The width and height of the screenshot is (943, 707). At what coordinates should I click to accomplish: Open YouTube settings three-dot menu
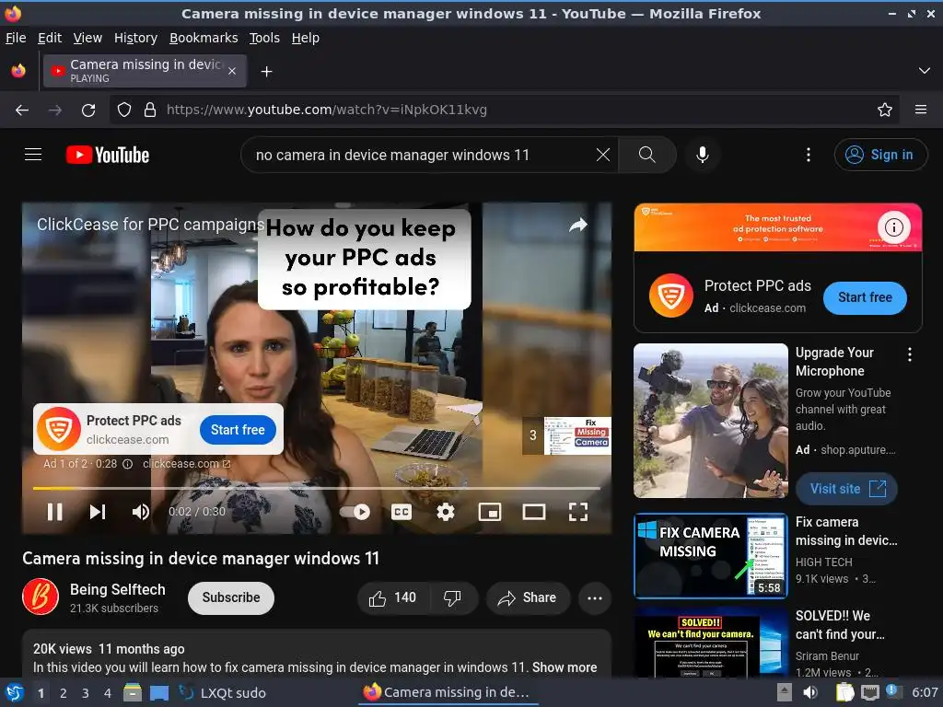click(x=809, y=155)
